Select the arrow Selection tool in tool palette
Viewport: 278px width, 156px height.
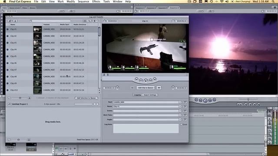[x=269, y=111]
